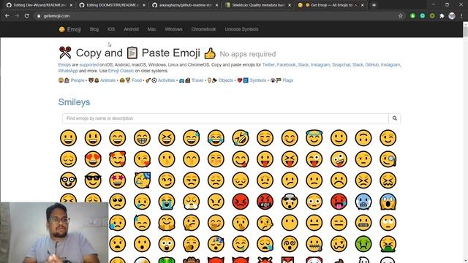Pick the zipper-mouth face emoji
The width and height of the screenshot is (468, 263).
(314, 244)
